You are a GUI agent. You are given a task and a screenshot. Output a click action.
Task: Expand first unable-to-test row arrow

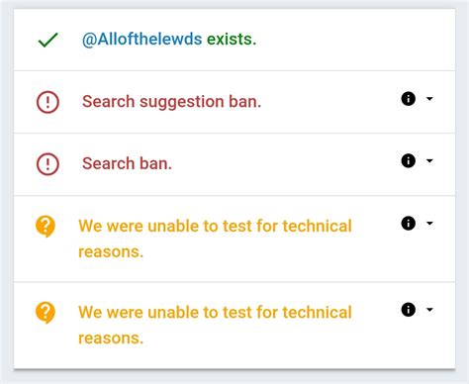click(429, 223)
